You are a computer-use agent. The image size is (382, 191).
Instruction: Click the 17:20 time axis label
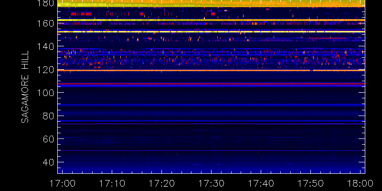coord(162,183)
